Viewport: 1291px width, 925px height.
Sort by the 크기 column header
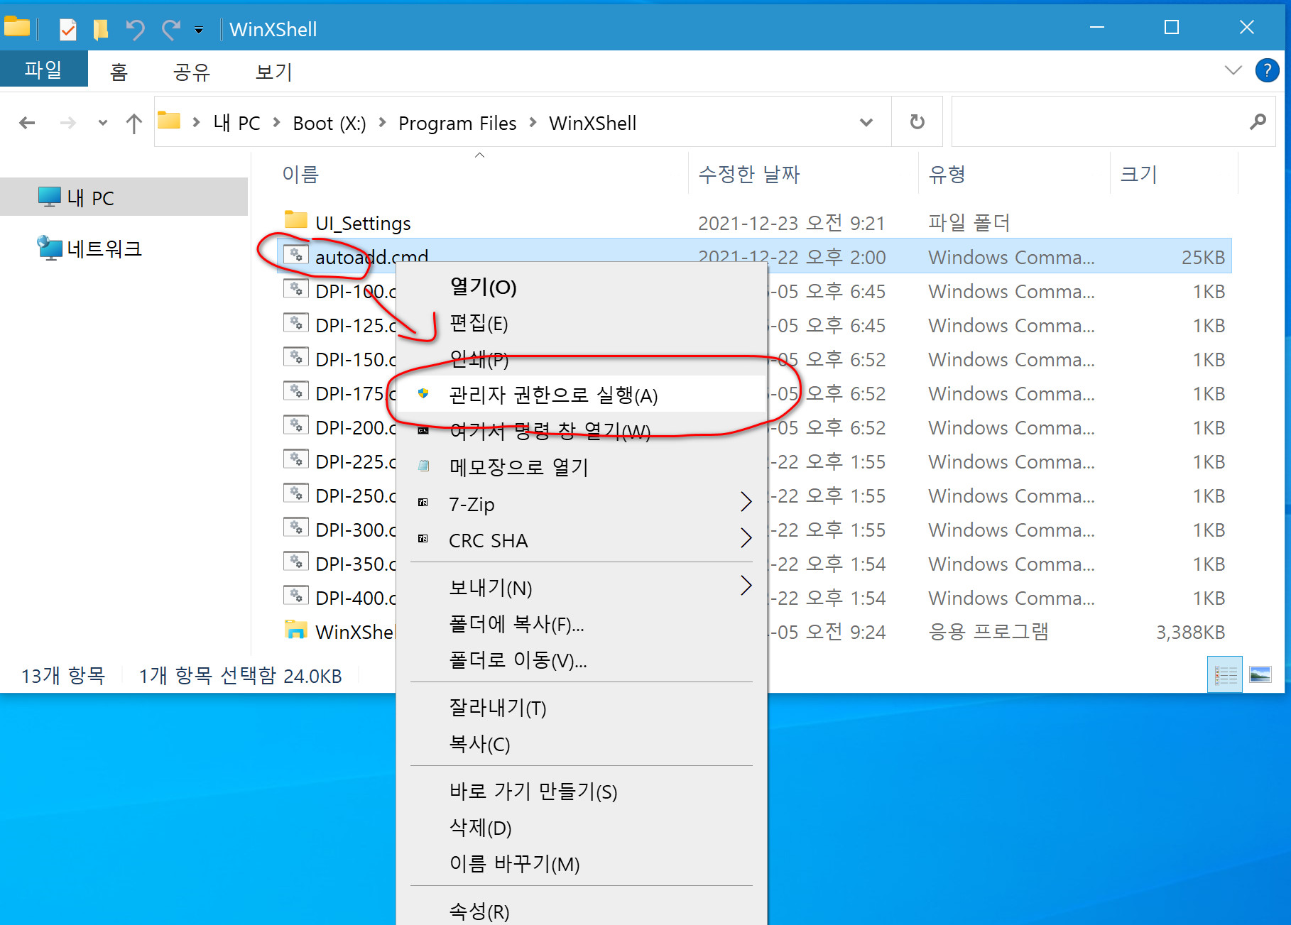pos(1139,174)
